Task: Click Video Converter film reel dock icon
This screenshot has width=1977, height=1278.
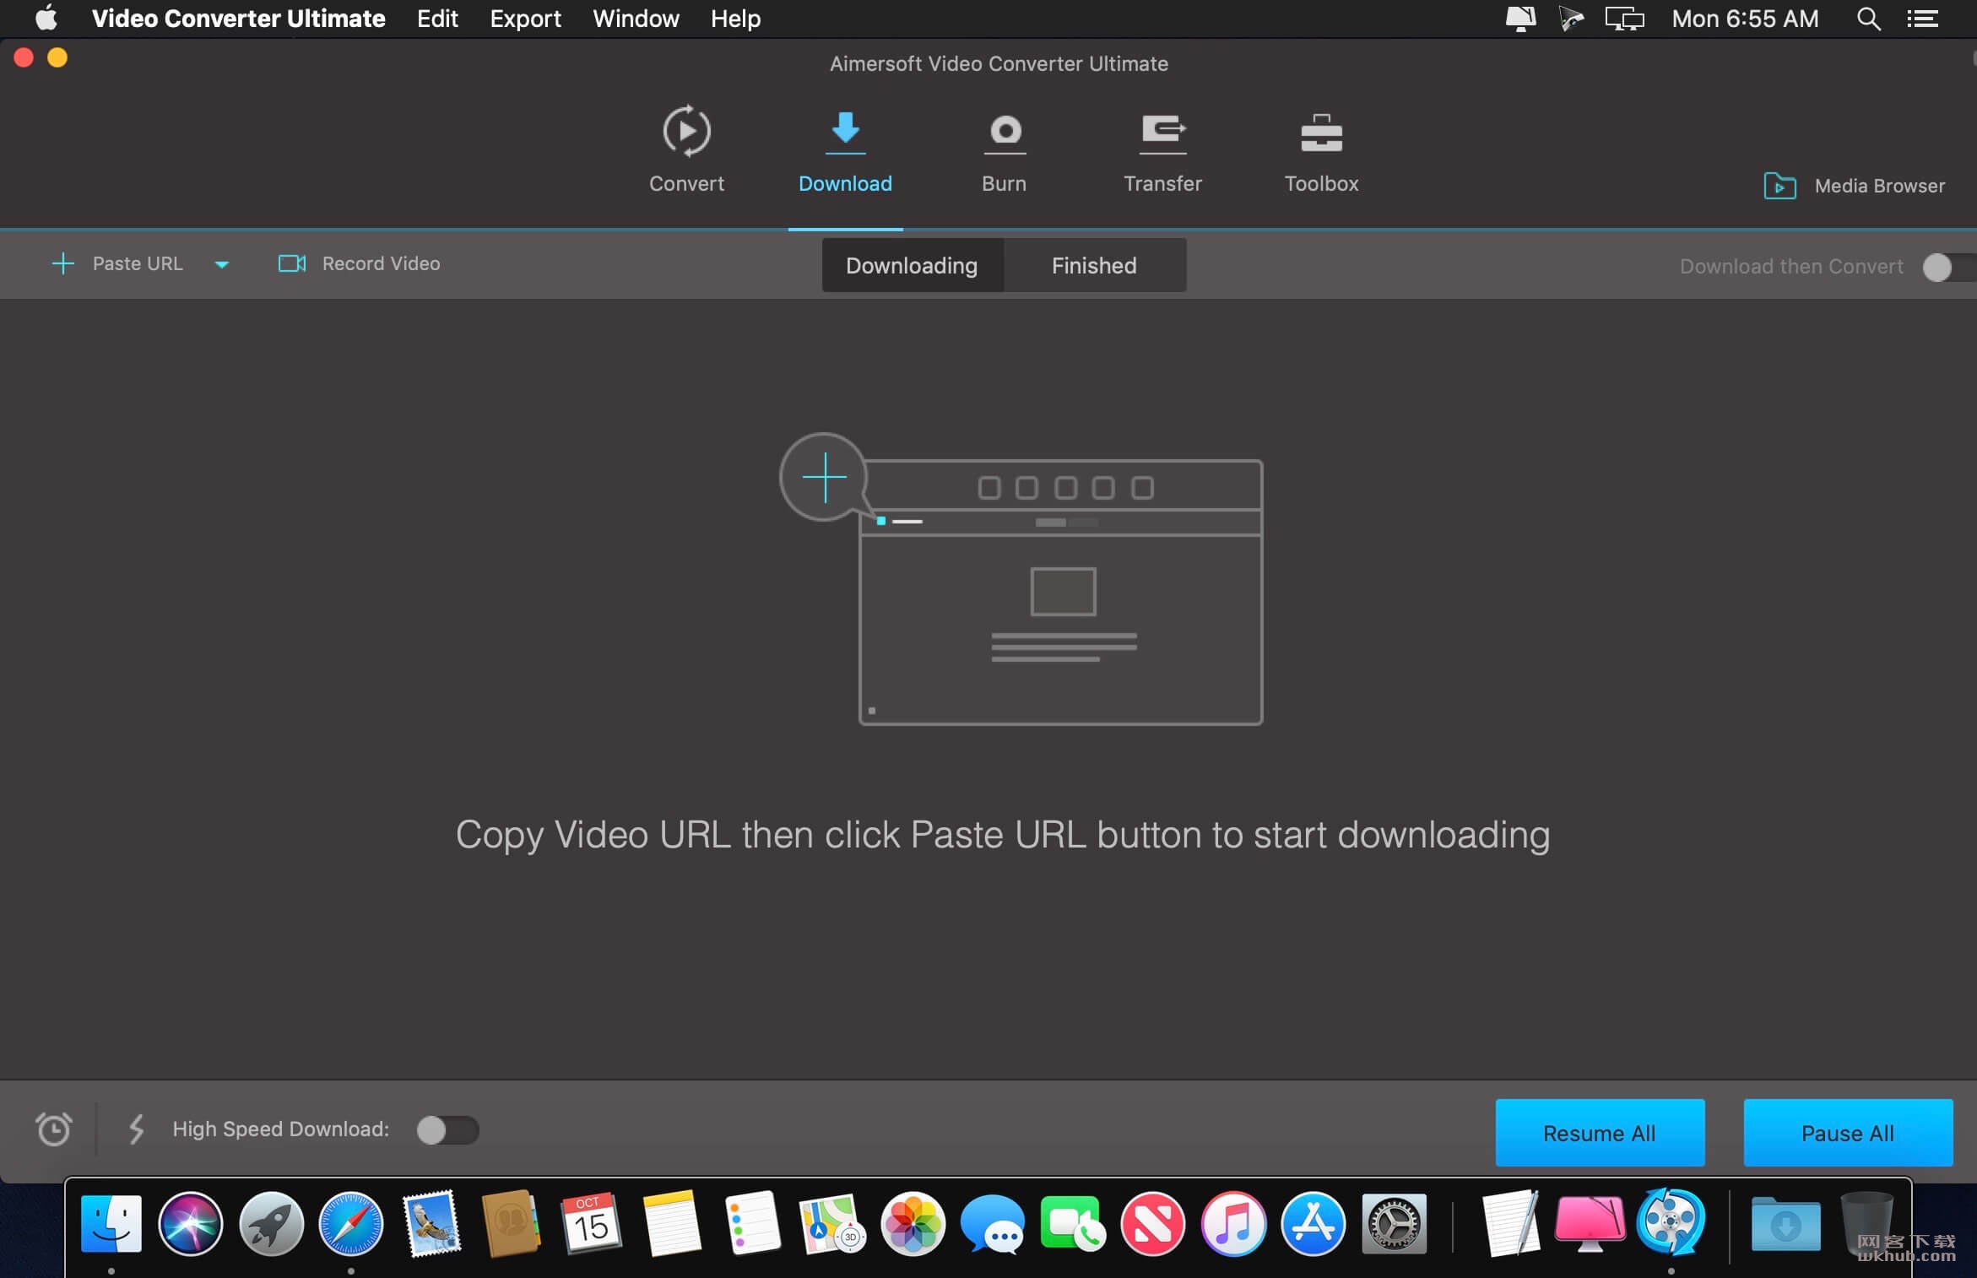Action: (x=1671, y=1221)
